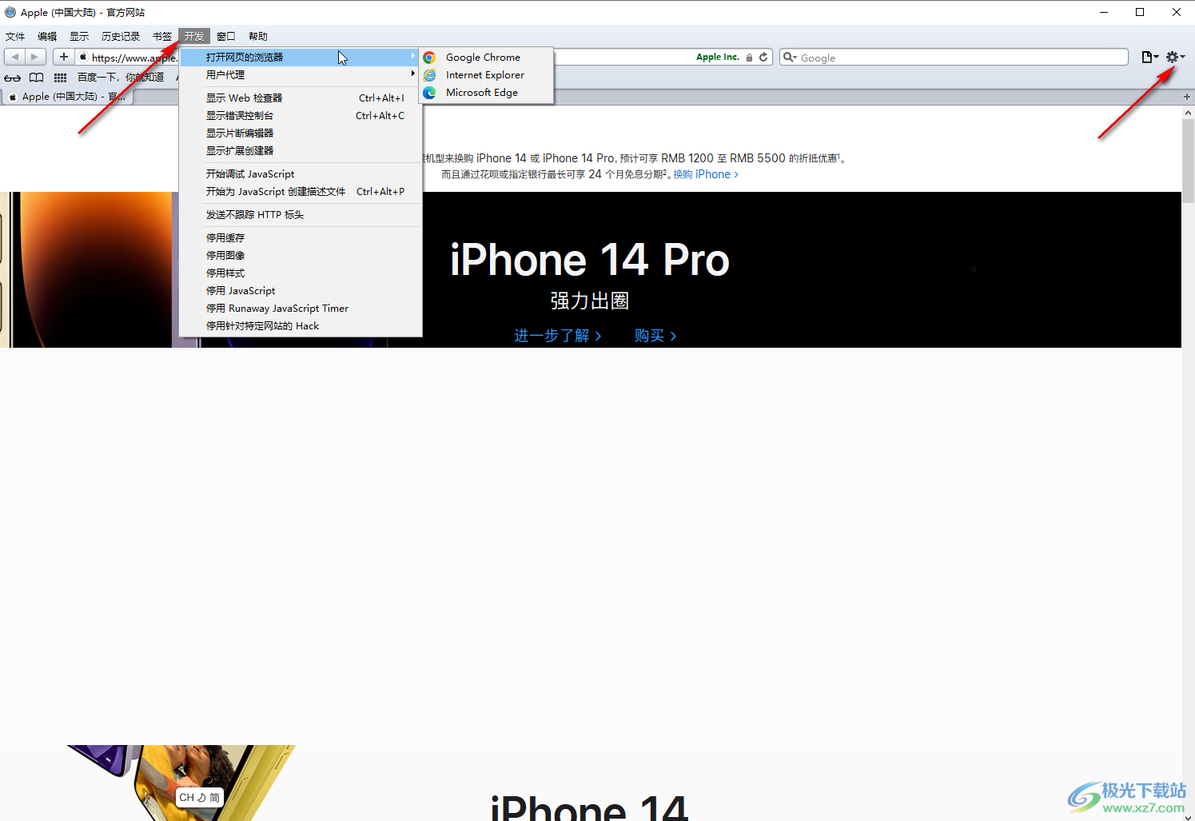Select 显示扩展创建器
Screen dimensions: 1195x821
point(300,151)
